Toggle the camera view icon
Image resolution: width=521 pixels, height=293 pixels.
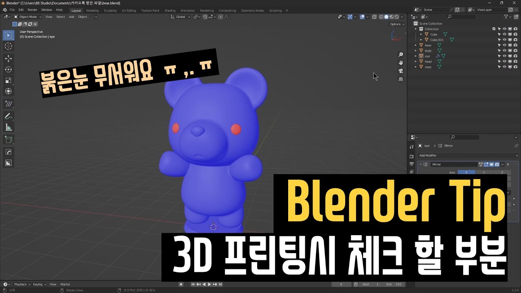point(401,71)
